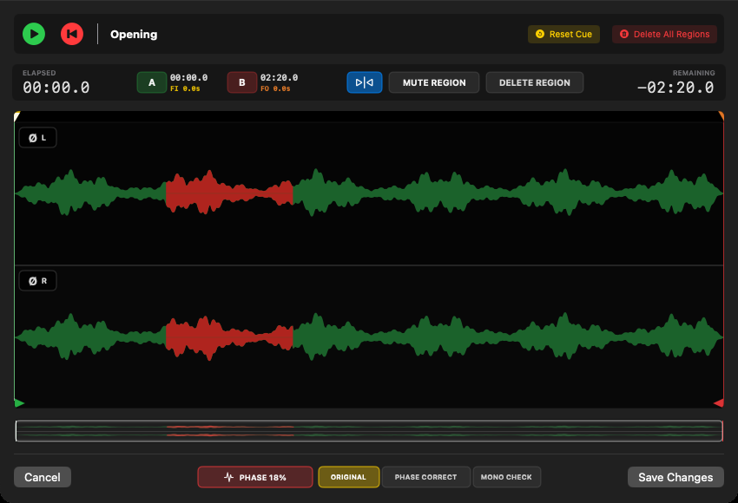Image resolution: width=738 pixels, height=503 pixels.
Task: Click the red muted region in left waveform
Action: click(229, 193)
